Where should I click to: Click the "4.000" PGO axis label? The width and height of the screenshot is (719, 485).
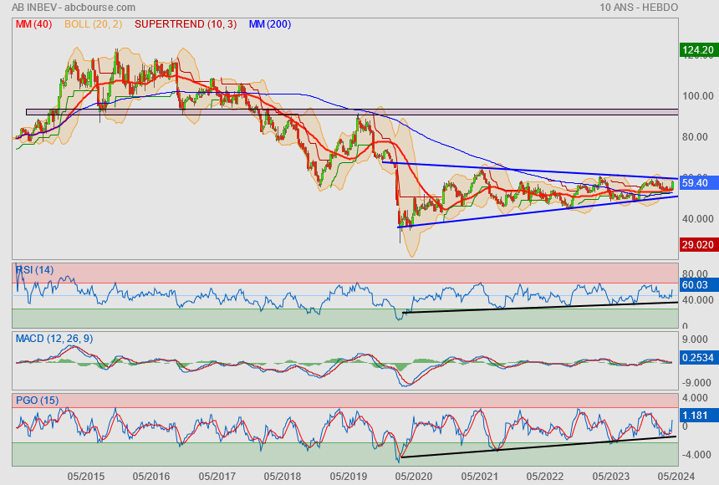click(695, 398)
